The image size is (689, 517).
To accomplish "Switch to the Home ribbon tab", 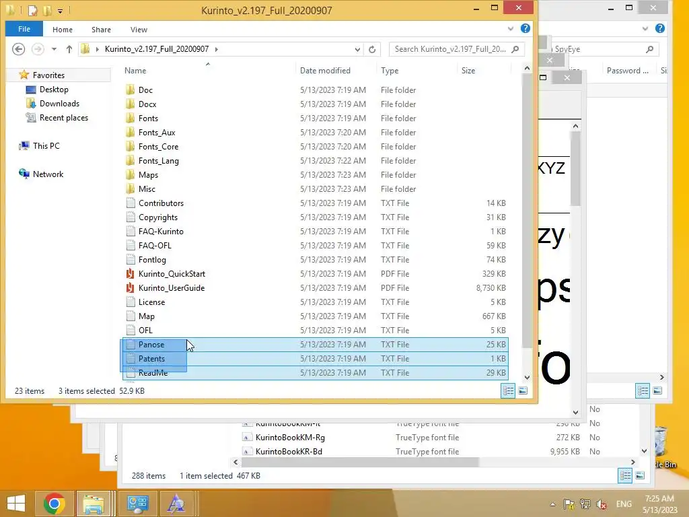I will (63, 30).
